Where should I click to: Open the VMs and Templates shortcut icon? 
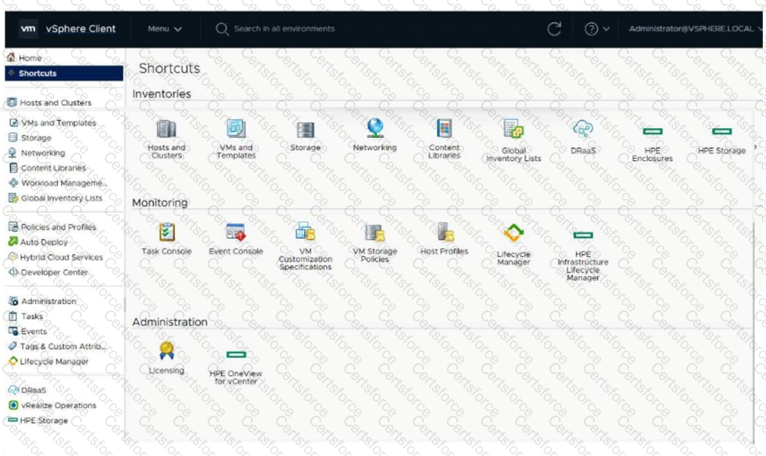click(x=236, y=129)
